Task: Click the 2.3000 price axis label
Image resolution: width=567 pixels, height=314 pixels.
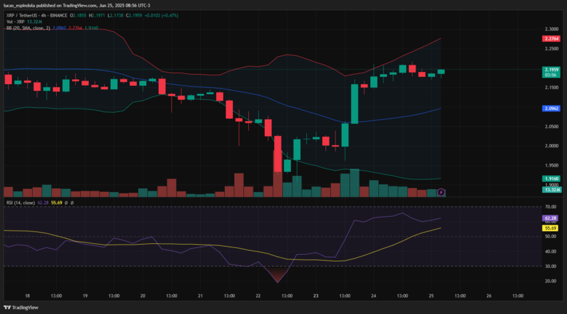Action: [x=552, y=29]
